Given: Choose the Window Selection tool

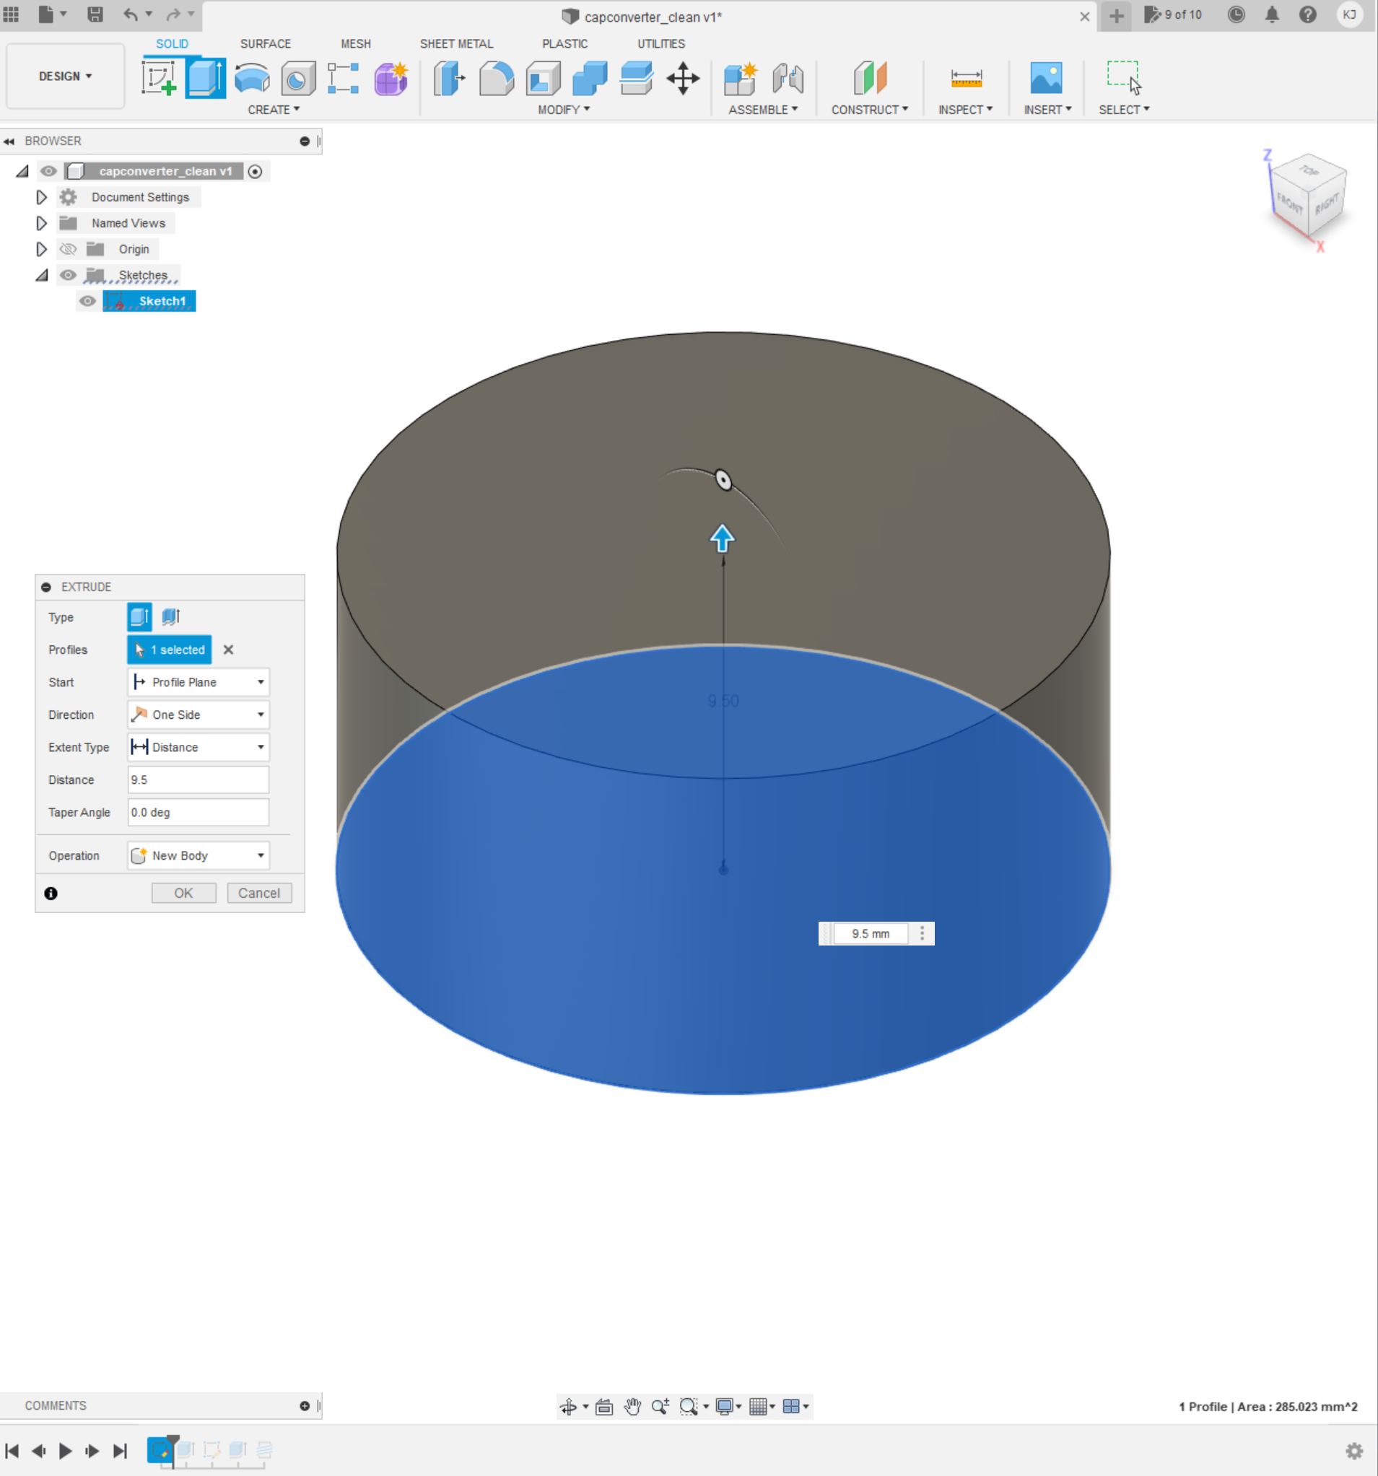Looking at the screenshot, I should [x=1124, y=78].
